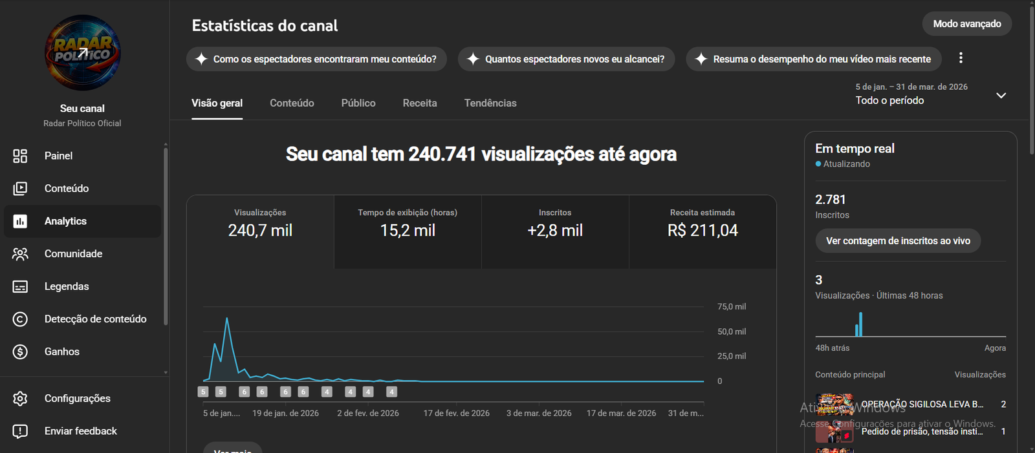The height and width of the screenshot is (453, 1035).
Task: Click 'Resuma o desempenho do meu vídeo' chip
Action: [814, 59]
